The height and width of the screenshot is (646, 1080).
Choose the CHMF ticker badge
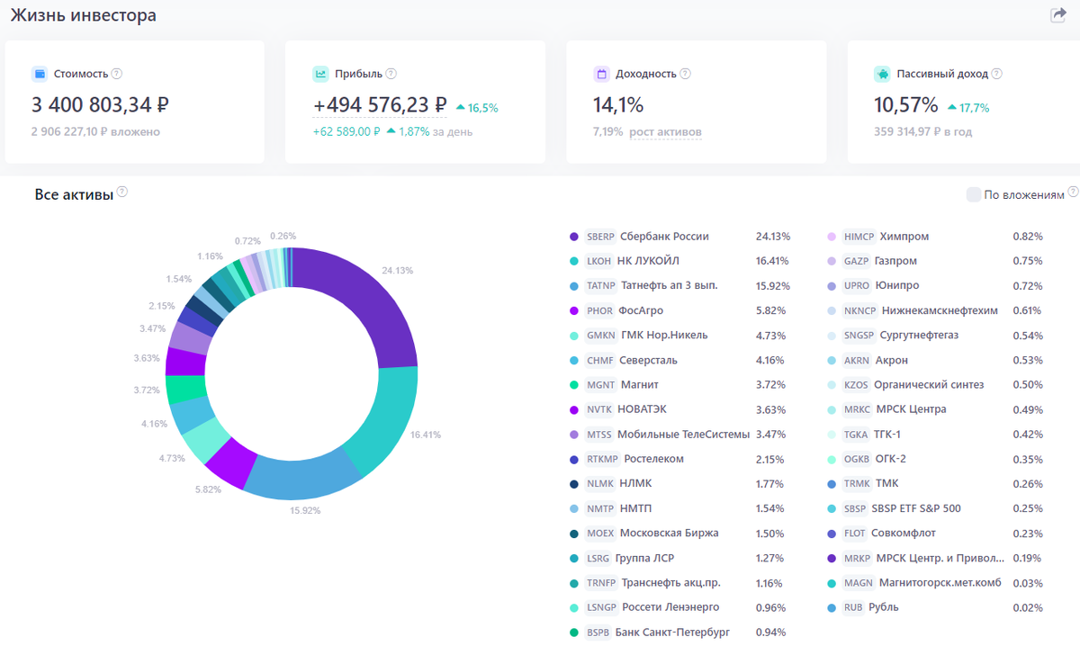600,360
